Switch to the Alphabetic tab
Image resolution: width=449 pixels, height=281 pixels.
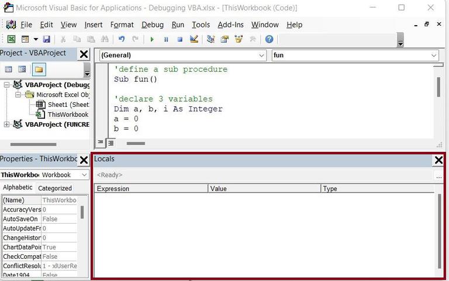[x=18, y=188]
